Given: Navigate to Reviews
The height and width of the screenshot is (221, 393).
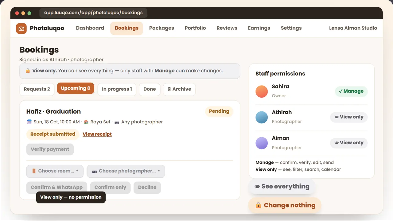Looking at the screenshot, I should click(227, 28).
